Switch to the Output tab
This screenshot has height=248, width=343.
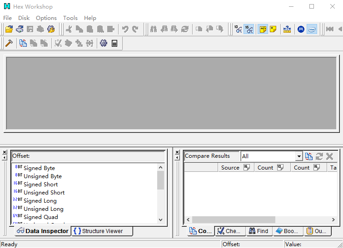[317, 231]
